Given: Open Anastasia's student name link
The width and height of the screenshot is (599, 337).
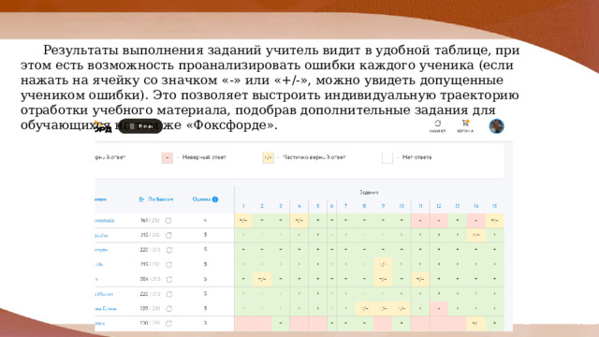Looking at the screenshot, I should [x=104, y=221].
